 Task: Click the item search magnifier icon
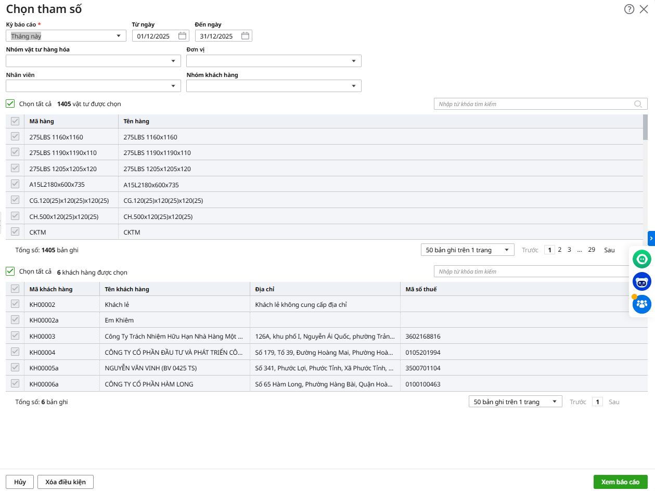coord(638,104)
